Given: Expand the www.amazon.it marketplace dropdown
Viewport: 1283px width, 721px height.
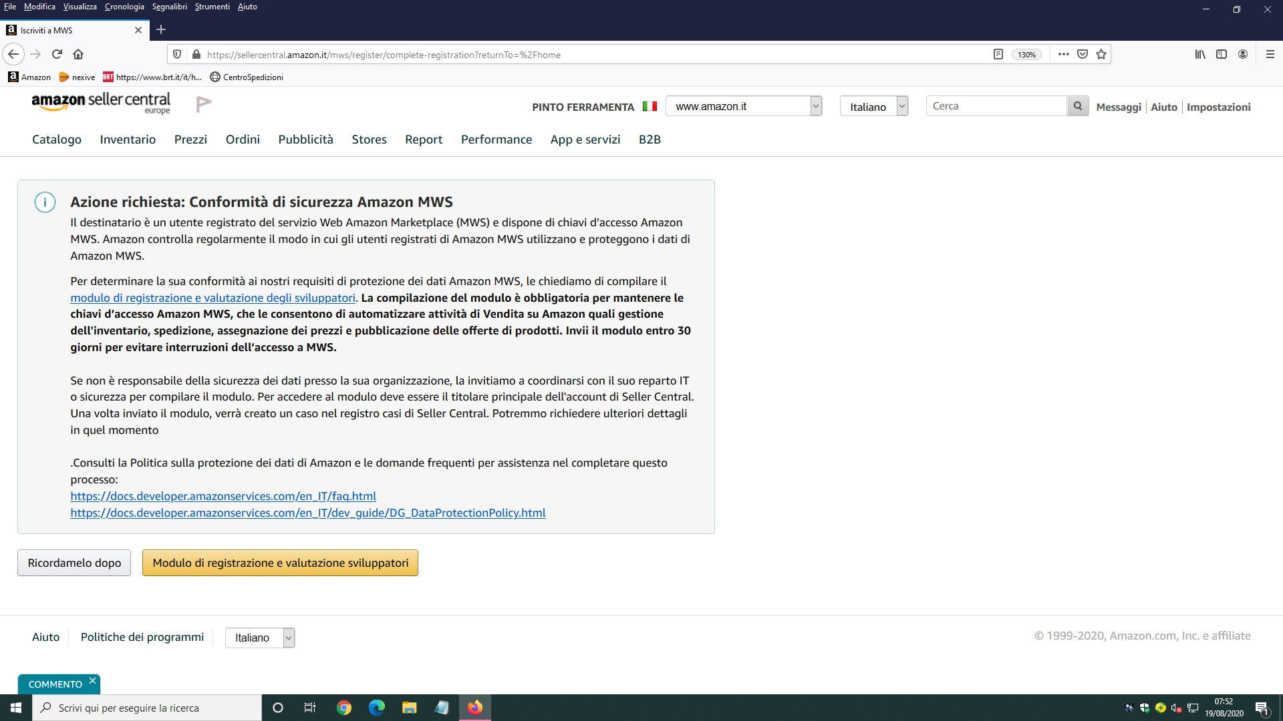Looking at the screenshot, I should click(x=743, y=106).
